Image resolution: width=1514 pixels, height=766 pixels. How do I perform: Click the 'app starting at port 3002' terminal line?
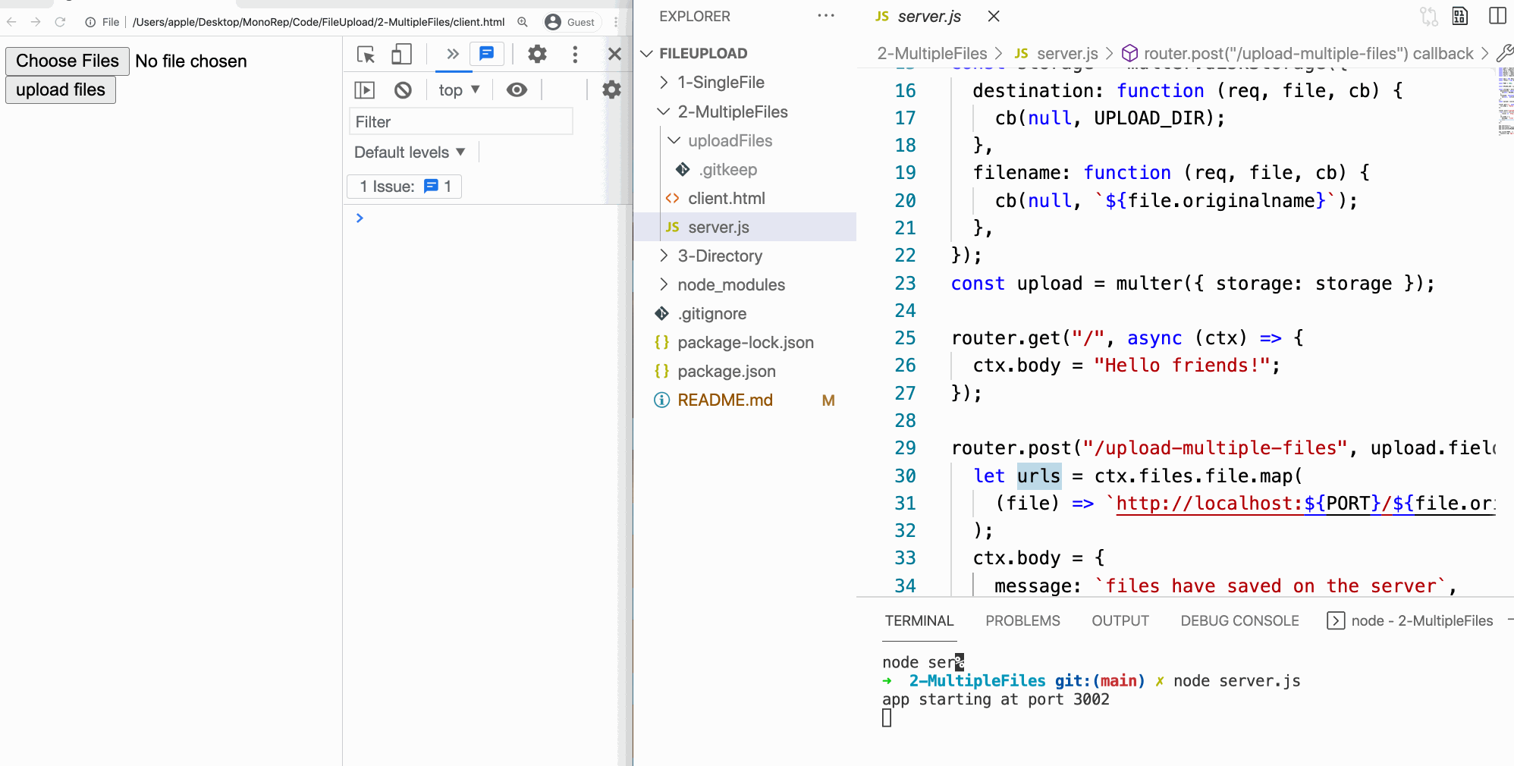[x=995, y=699]
